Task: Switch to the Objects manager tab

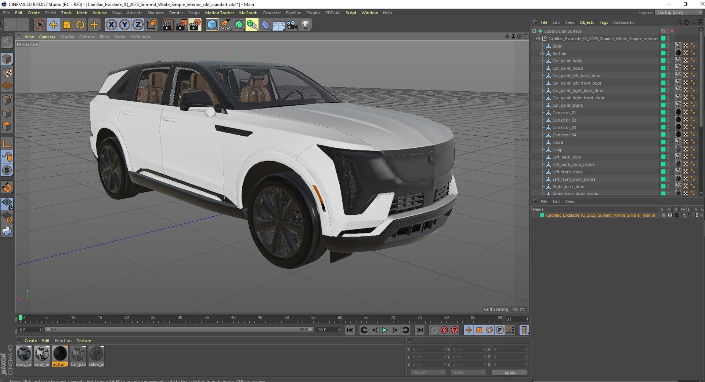Action: [586, 22]
